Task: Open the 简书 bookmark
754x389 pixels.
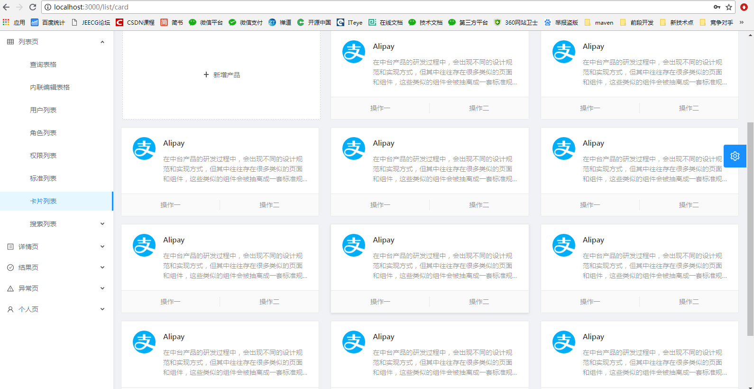Action: tap(172, 22)
